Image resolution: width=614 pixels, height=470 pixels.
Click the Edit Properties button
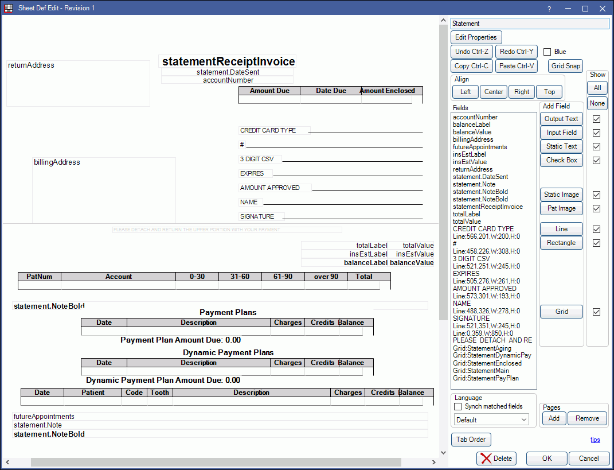point(476,37)
